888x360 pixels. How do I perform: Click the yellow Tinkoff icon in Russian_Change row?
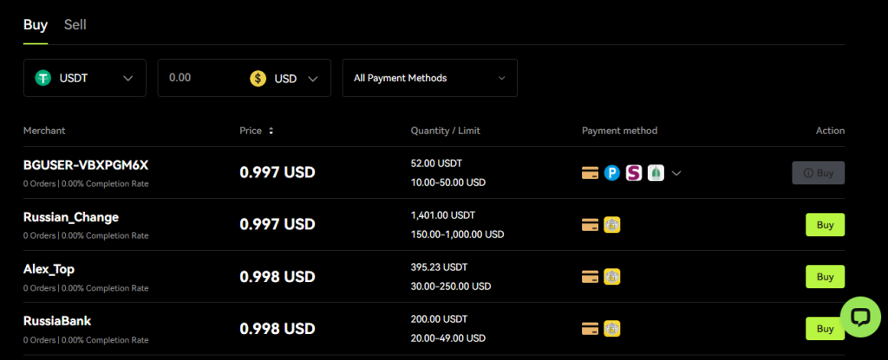(x=612, y=225)
